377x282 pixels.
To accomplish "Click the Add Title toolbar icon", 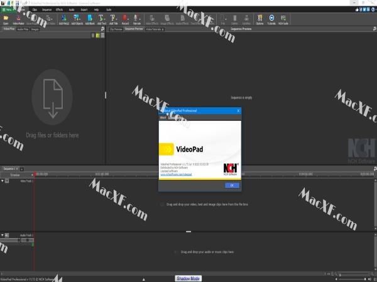I will (113, 19).
